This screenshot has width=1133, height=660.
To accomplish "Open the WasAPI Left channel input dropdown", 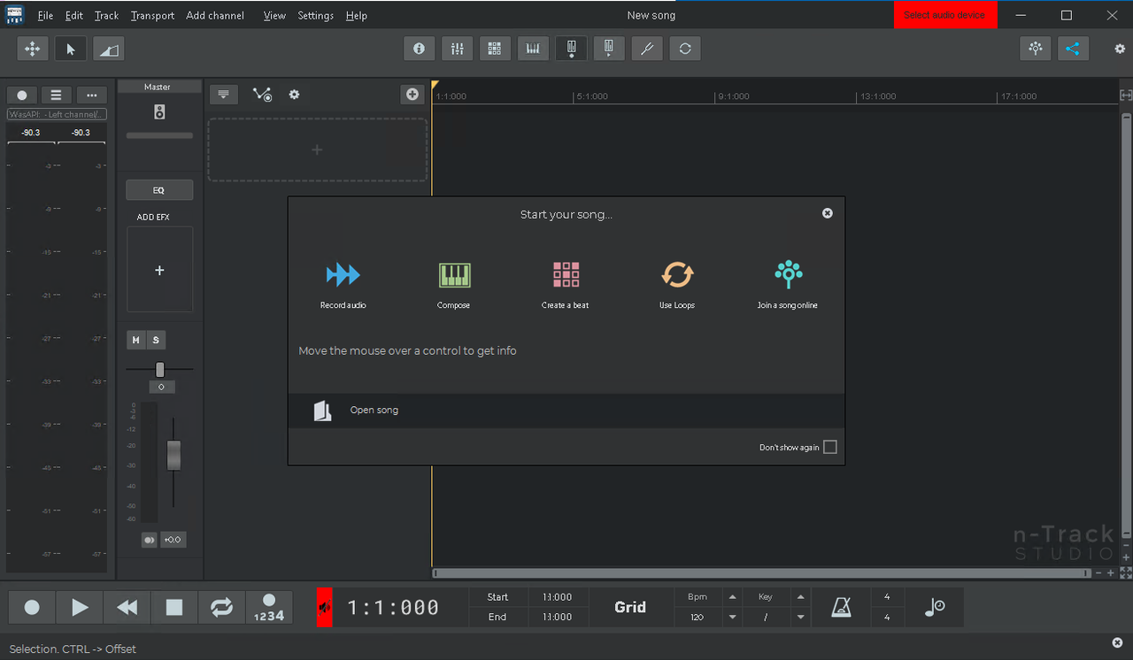I will click(x=57, y=114).
